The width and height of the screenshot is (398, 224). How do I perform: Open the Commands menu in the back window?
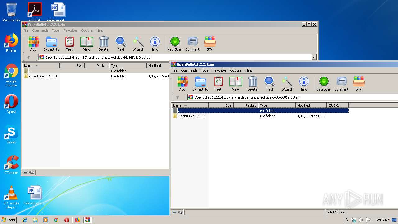pyautogui.click(x=40, y=30)
